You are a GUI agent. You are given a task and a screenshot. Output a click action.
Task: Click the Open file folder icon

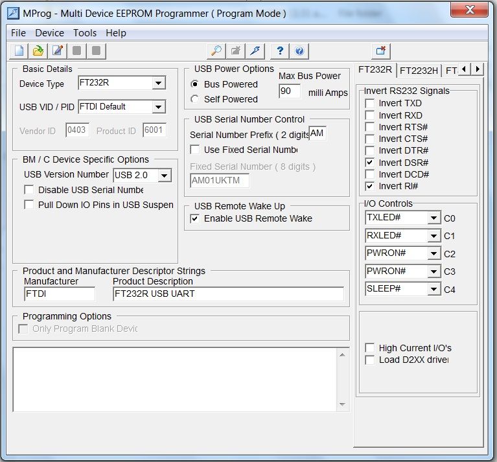point(39,51)
